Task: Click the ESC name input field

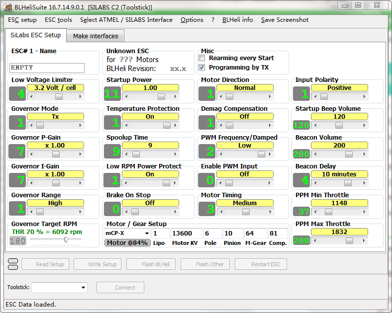Action: click(47, 68)
